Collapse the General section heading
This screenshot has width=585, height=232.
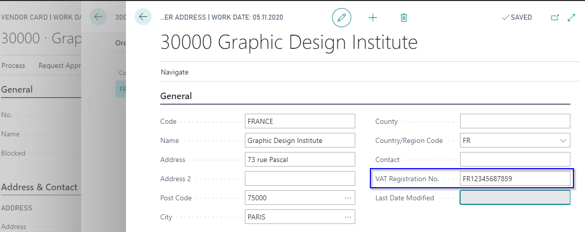point(176,96)
